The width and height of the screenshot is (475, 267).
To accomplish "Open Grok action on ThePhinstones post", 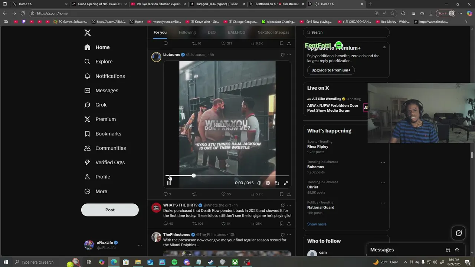I will click(x=282, y=235).
